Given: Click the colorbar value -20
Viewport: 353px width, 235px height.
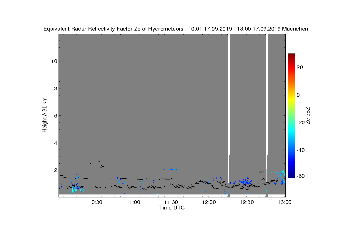Looking at the screenshot, I should tap(301, 122).
